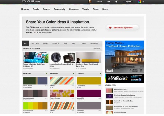Open the unused 87 gray color swatch

[89, 106]
